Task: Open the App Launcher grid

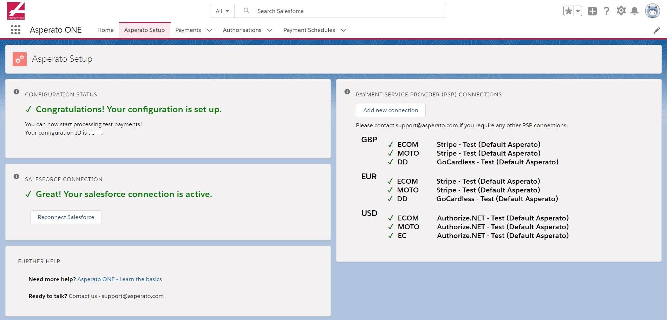Action: pos(15,30)
